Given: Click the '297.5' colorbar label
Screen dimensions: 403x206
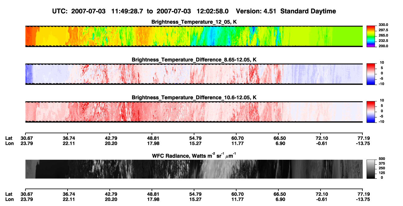Looking at the screenshot, I should tap(383, 30).
